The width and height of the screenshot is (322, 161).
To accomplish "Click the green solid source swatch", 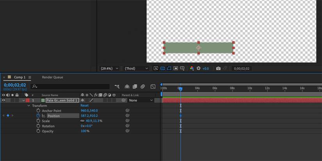I will [43, 100].
